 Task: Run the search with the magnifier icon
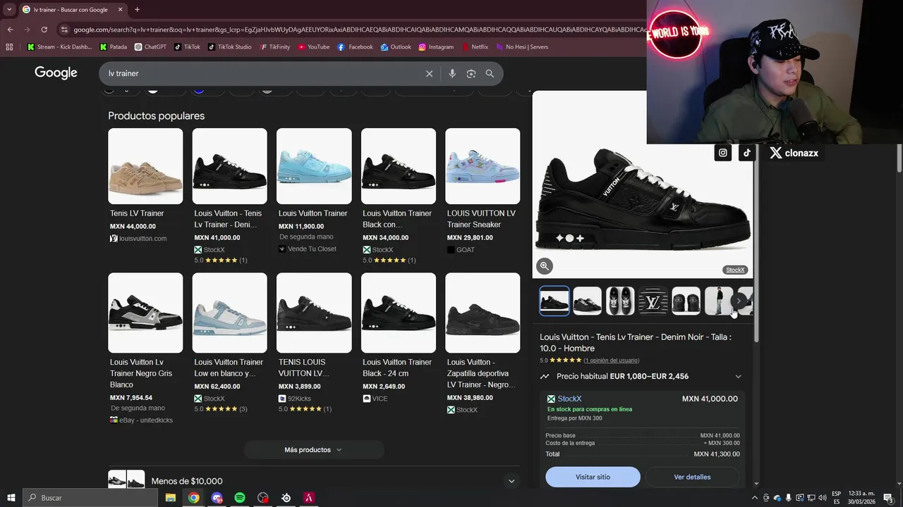pos(490,74)
